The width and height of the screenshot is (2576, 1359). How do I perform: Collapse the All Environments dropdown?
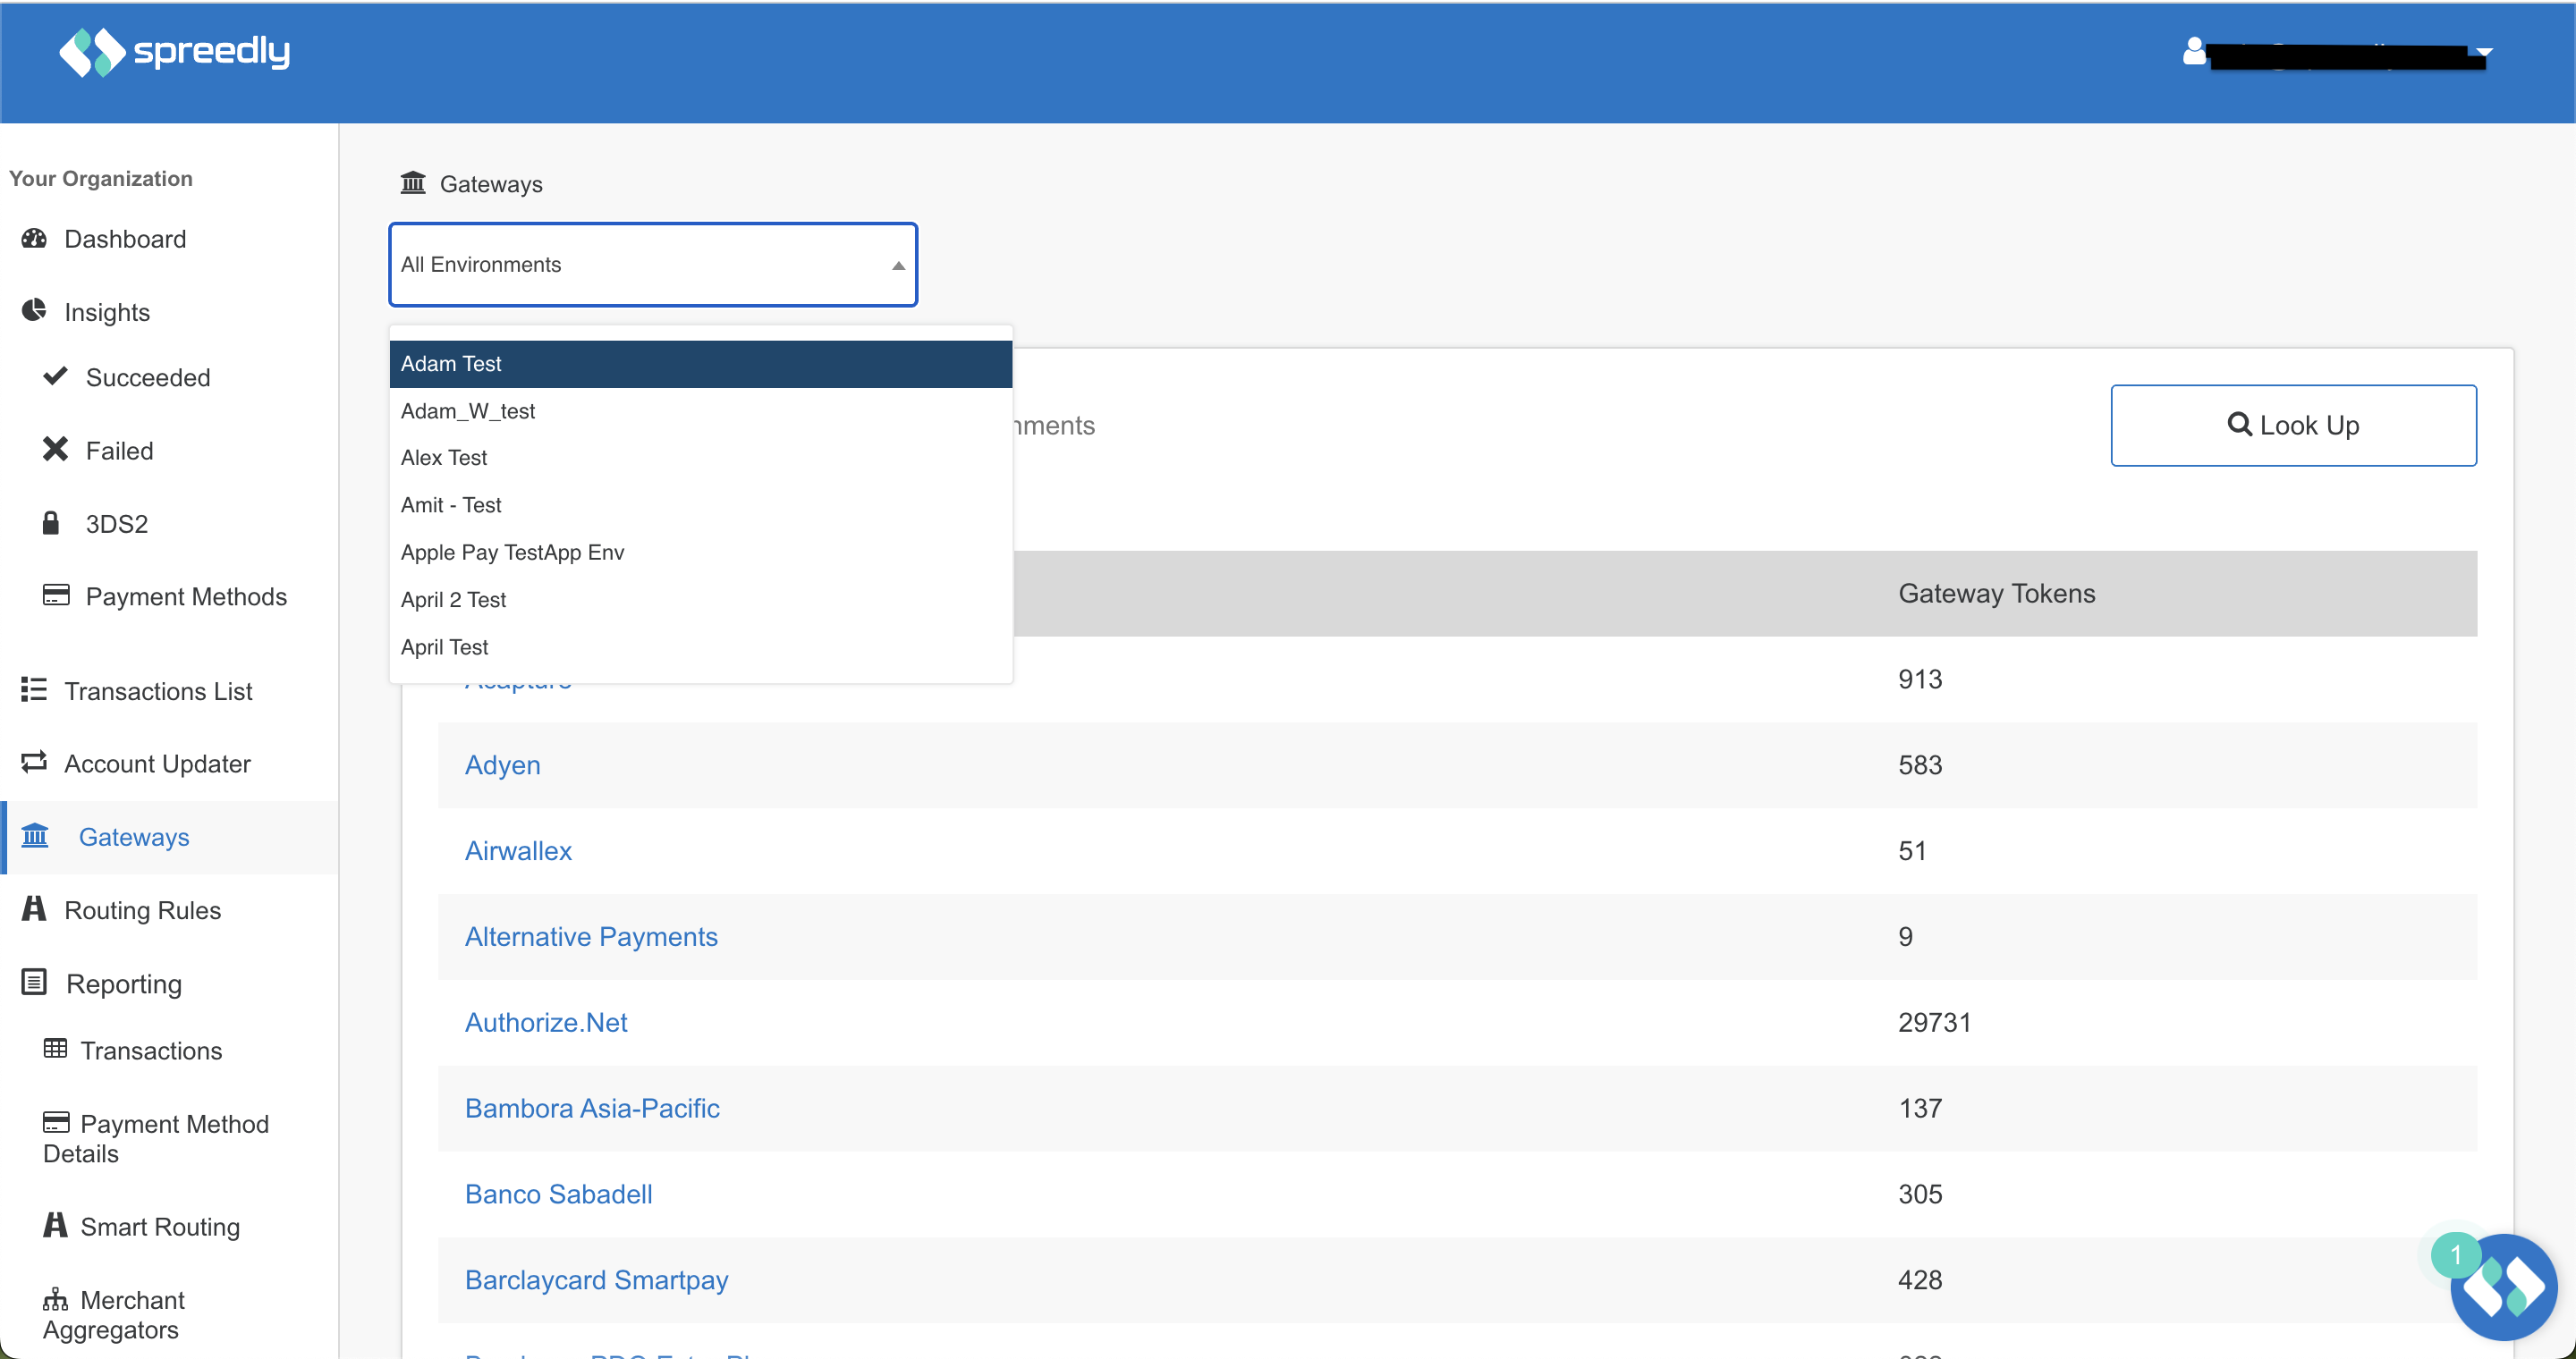pyautogui.click(x=898, y=265)
